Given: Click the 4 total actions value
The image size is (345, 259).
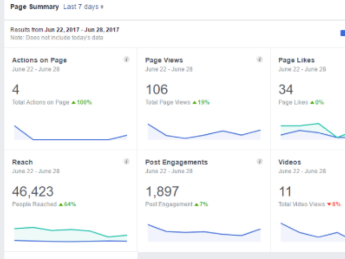Looking at the screenshot, I should pyautogui.click(x=16, y=90).
